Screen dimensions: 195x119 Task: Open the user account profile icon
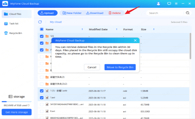(158, 3)
